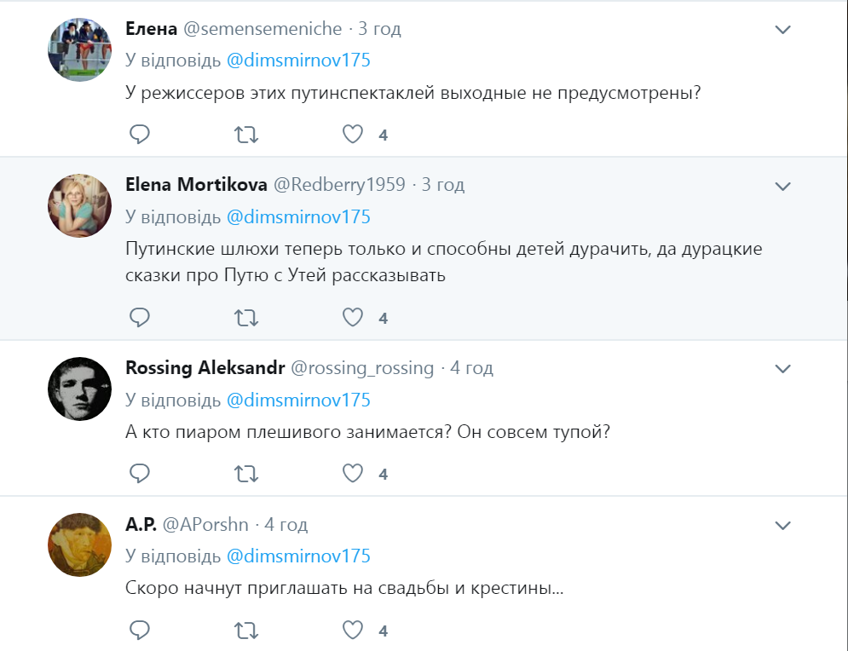Click the 3 год timestamp on Елена's tweet
Viewport: 848px width, 651px height.
(381, 28)
